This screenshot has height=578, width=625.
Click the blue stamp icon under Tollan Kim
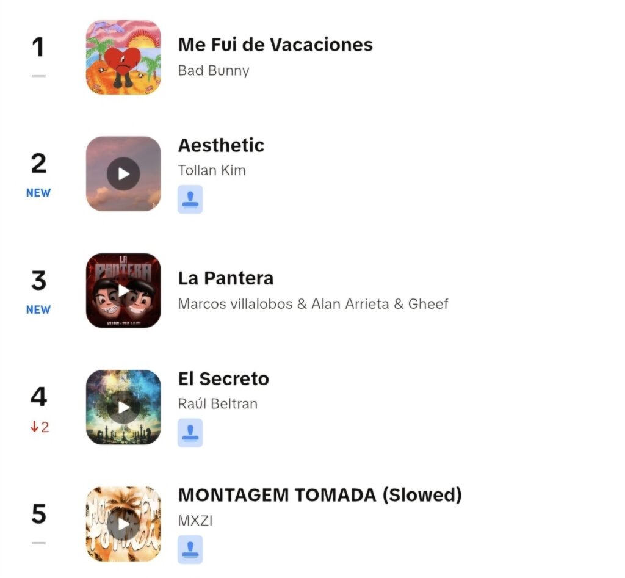pos(190,200)
